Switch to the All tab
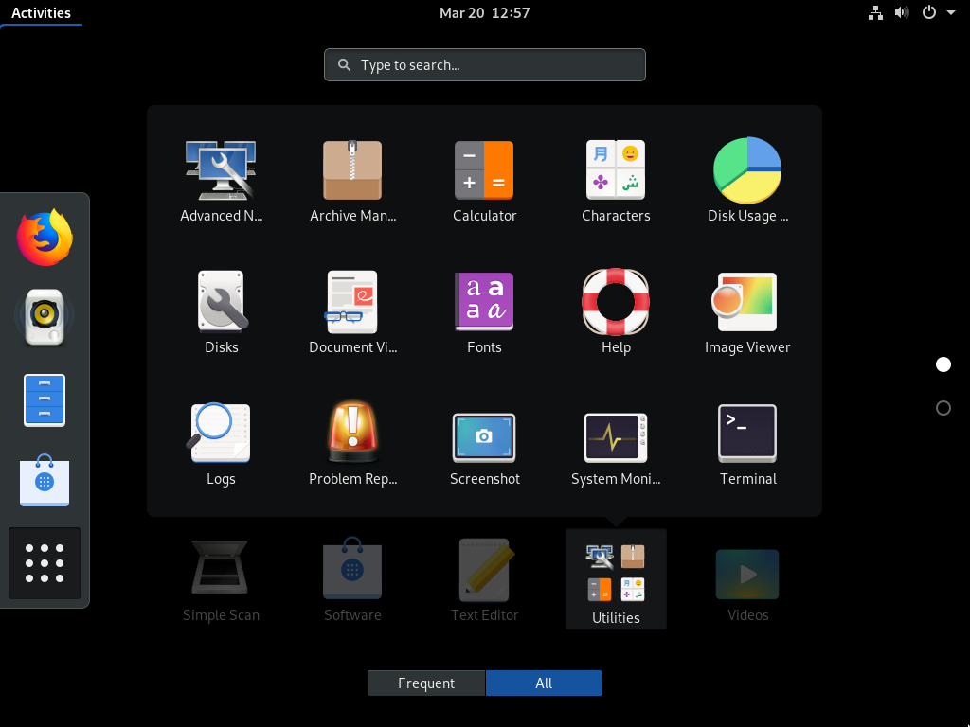 coord(544,683)
